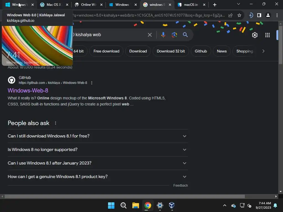Click the network display tray icon
The width and height of the screenshot is (283, 212).
pyautogui.click(x=242, y=205)
